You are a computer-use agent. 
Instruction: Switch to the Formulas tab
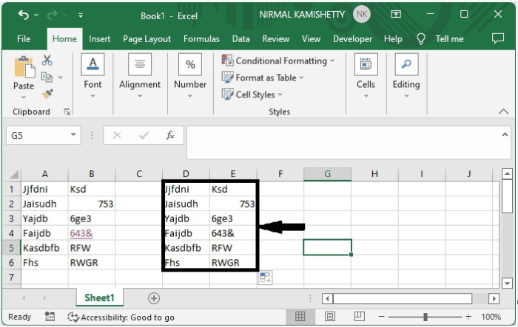coord(201,39)
